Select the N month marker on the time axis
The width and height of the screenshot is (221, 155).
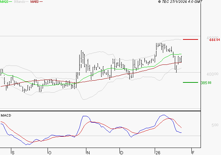coord(88,153)
